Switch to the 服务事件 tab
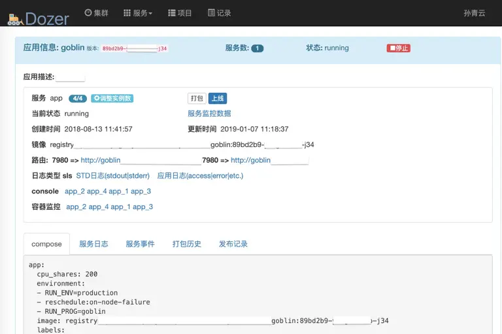The image size is (502, 334). (141, 244)
